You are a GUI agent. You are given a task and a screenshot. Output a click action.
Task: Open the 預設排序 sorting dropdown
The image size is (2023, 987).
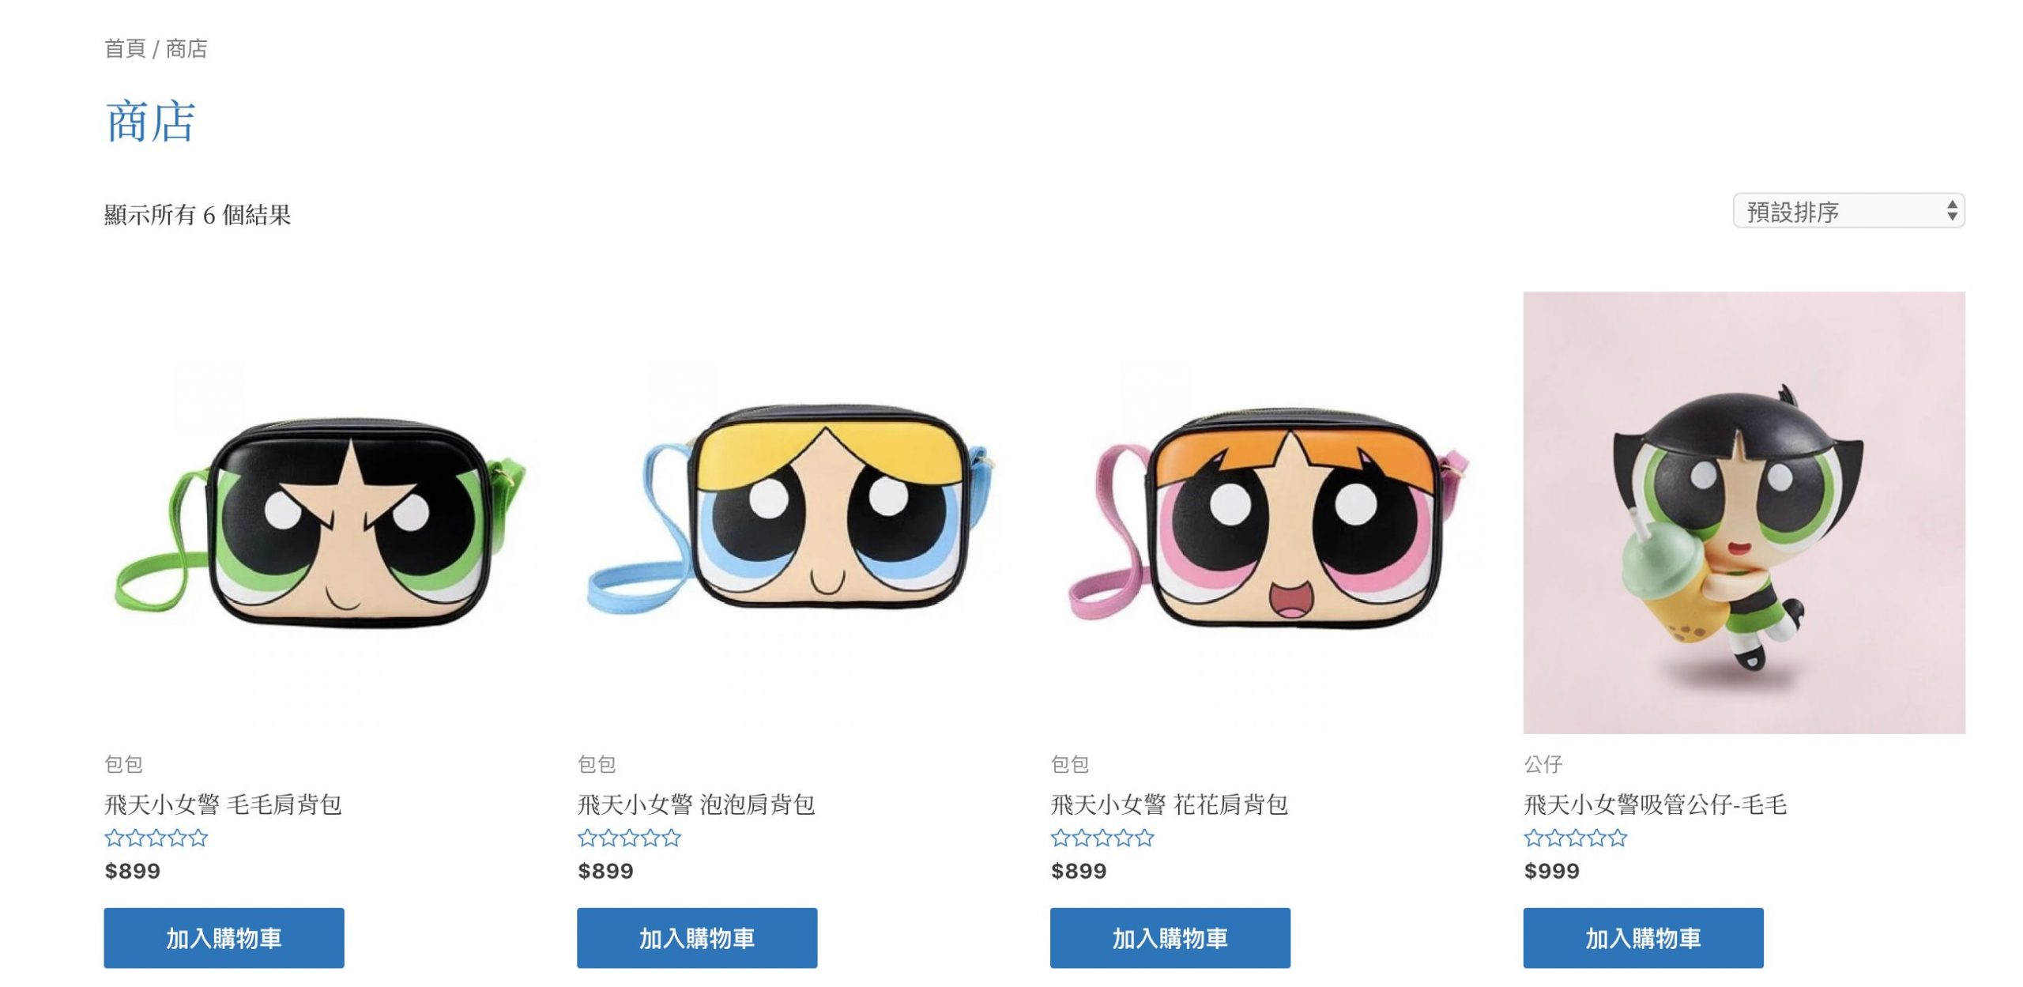pos(1848,211)
